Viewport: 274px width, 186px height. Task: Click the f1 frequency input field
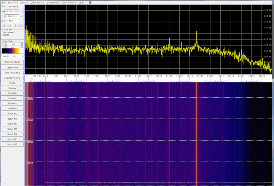click(x=12, y=16)
